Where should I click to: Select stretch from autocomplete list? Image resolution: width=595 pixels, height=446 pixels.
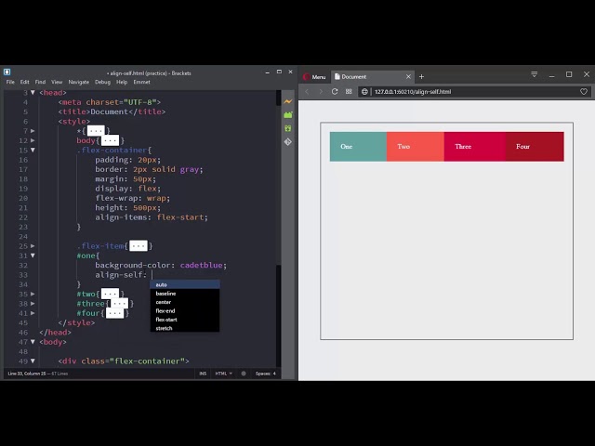pos(185,328)
